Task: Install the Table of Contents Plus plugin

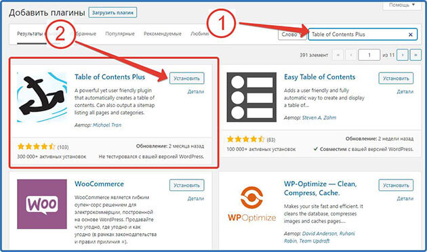Action: tap(187, 78)
